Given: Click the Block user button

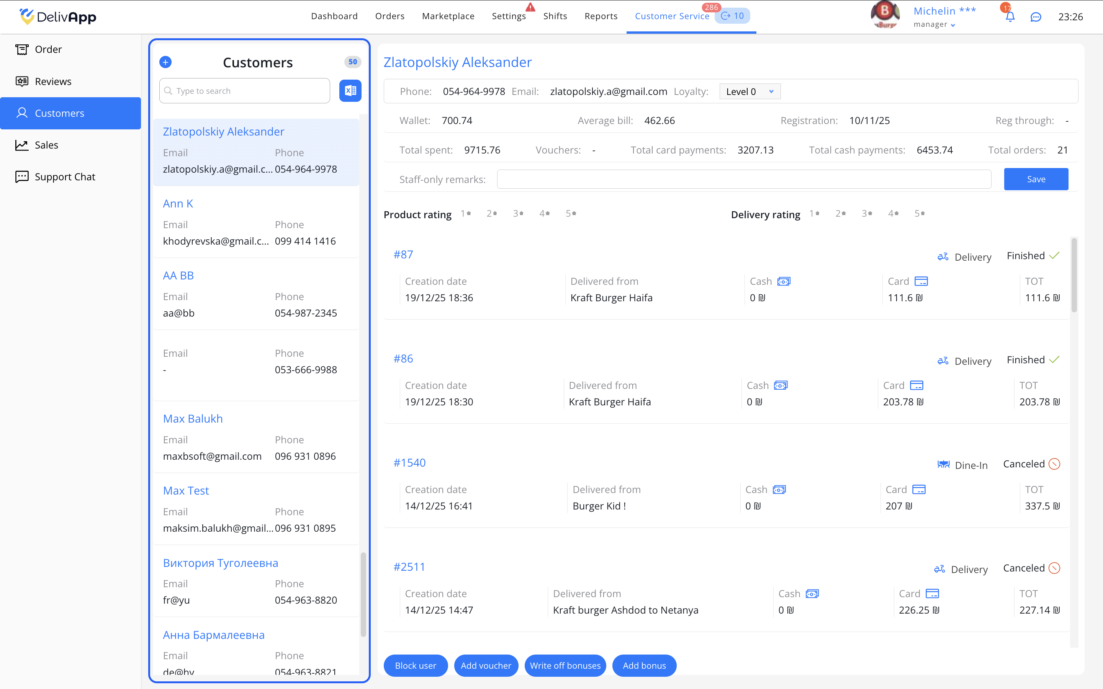Looking at the screenshot, I should pos(415,666).
